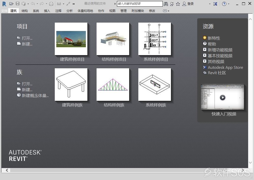Click the vertical scrollbar down arrow

pyautogui.click(x=250, y=162)
